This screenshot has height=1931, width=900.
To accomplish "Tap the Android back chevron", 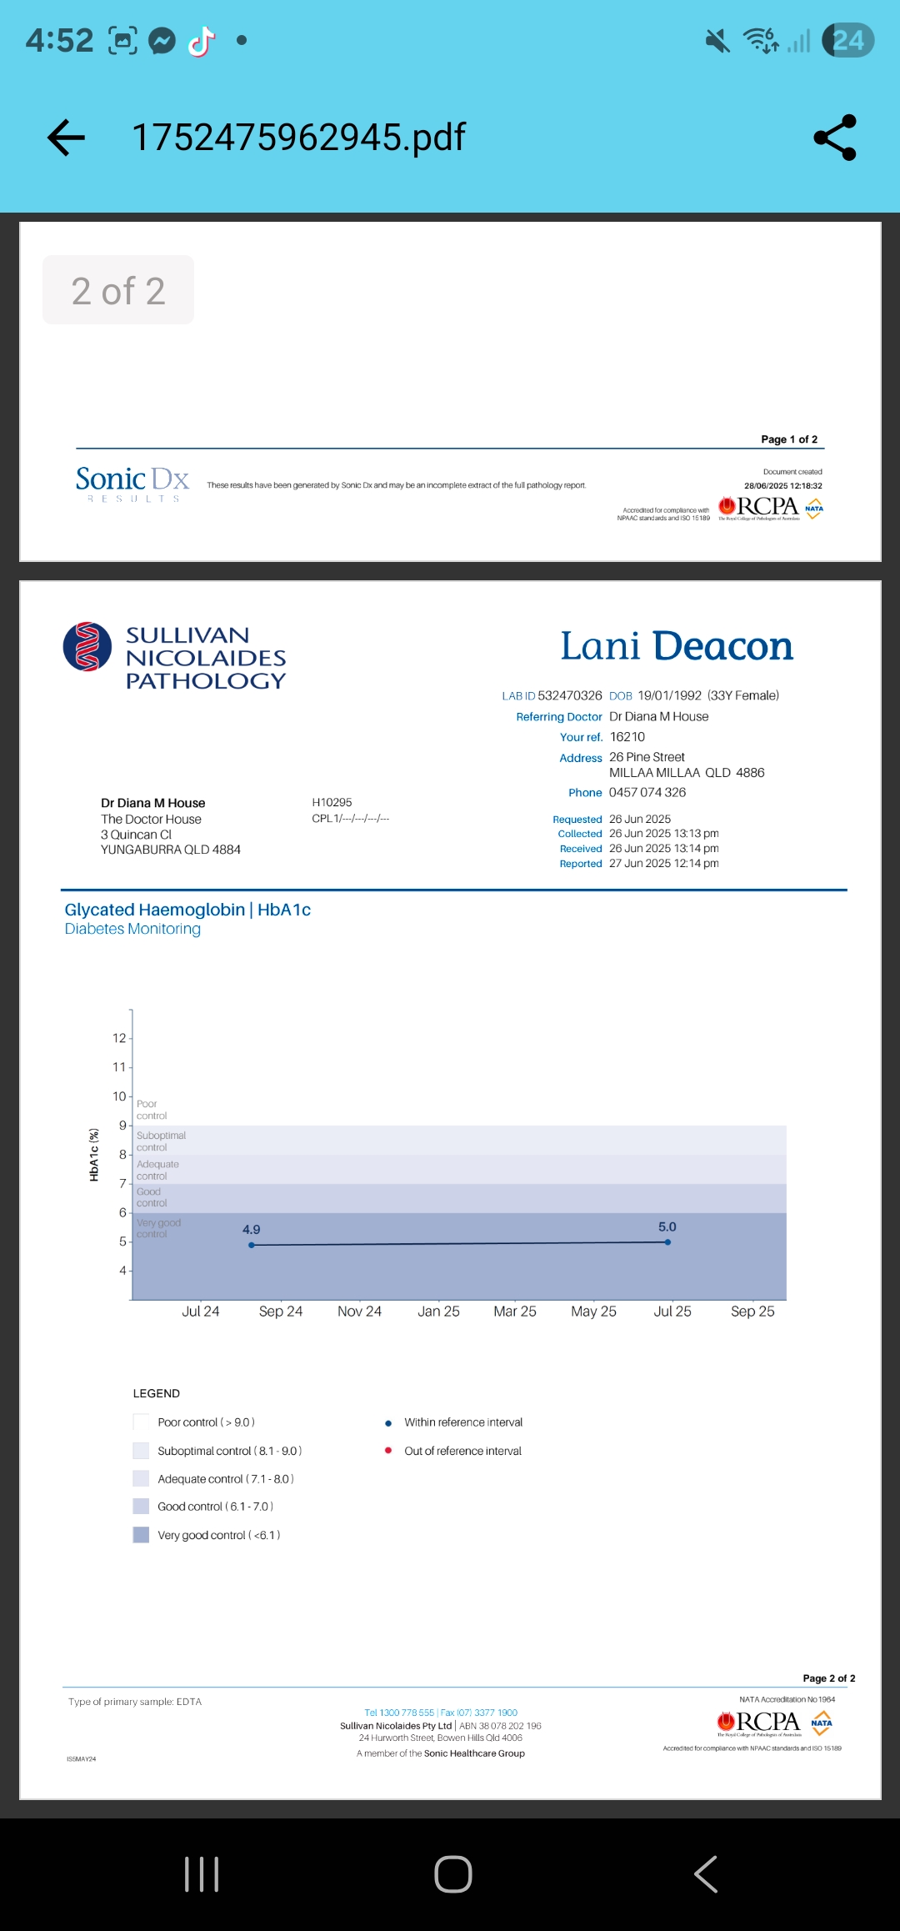I will point(705,1874).
